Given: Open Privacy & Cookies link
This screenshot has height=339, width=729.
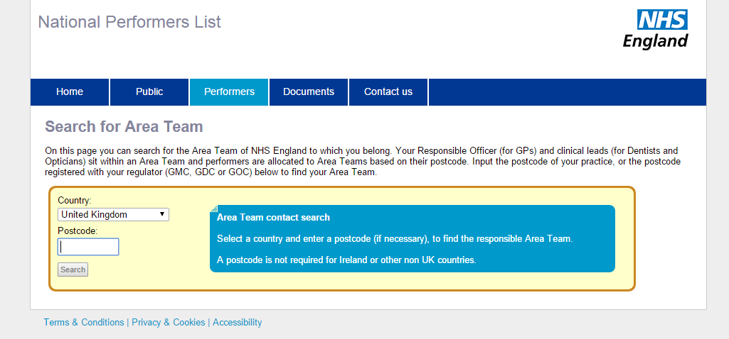Looking at the screenshot, I should (x=169, y=322).
